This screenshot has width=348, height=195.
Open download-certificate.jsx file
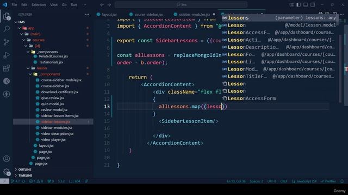(60, 92)
